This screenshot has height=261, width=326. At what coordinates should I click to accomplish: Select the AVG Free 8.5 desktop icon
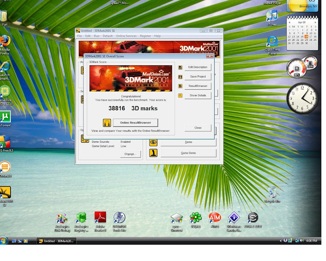[6, 144]
